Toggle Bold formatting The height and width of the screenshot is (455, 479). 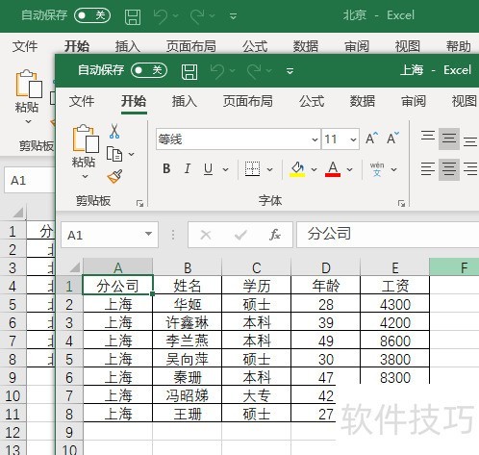click(x=166, y=168)
